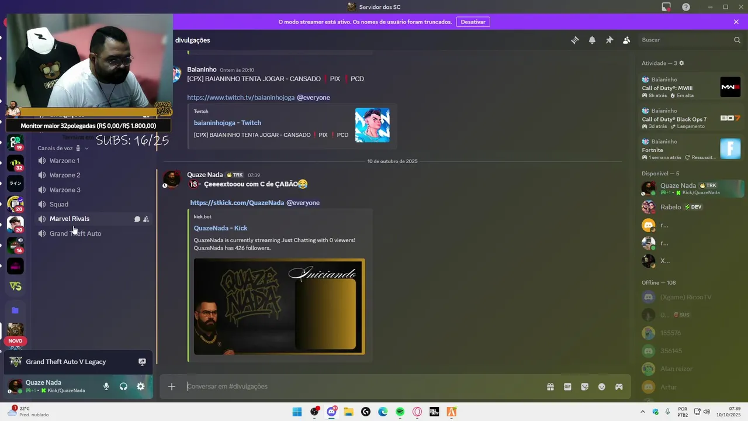Toggle deafen headphones in user panel
748x421 pixels.
(123, 387)
